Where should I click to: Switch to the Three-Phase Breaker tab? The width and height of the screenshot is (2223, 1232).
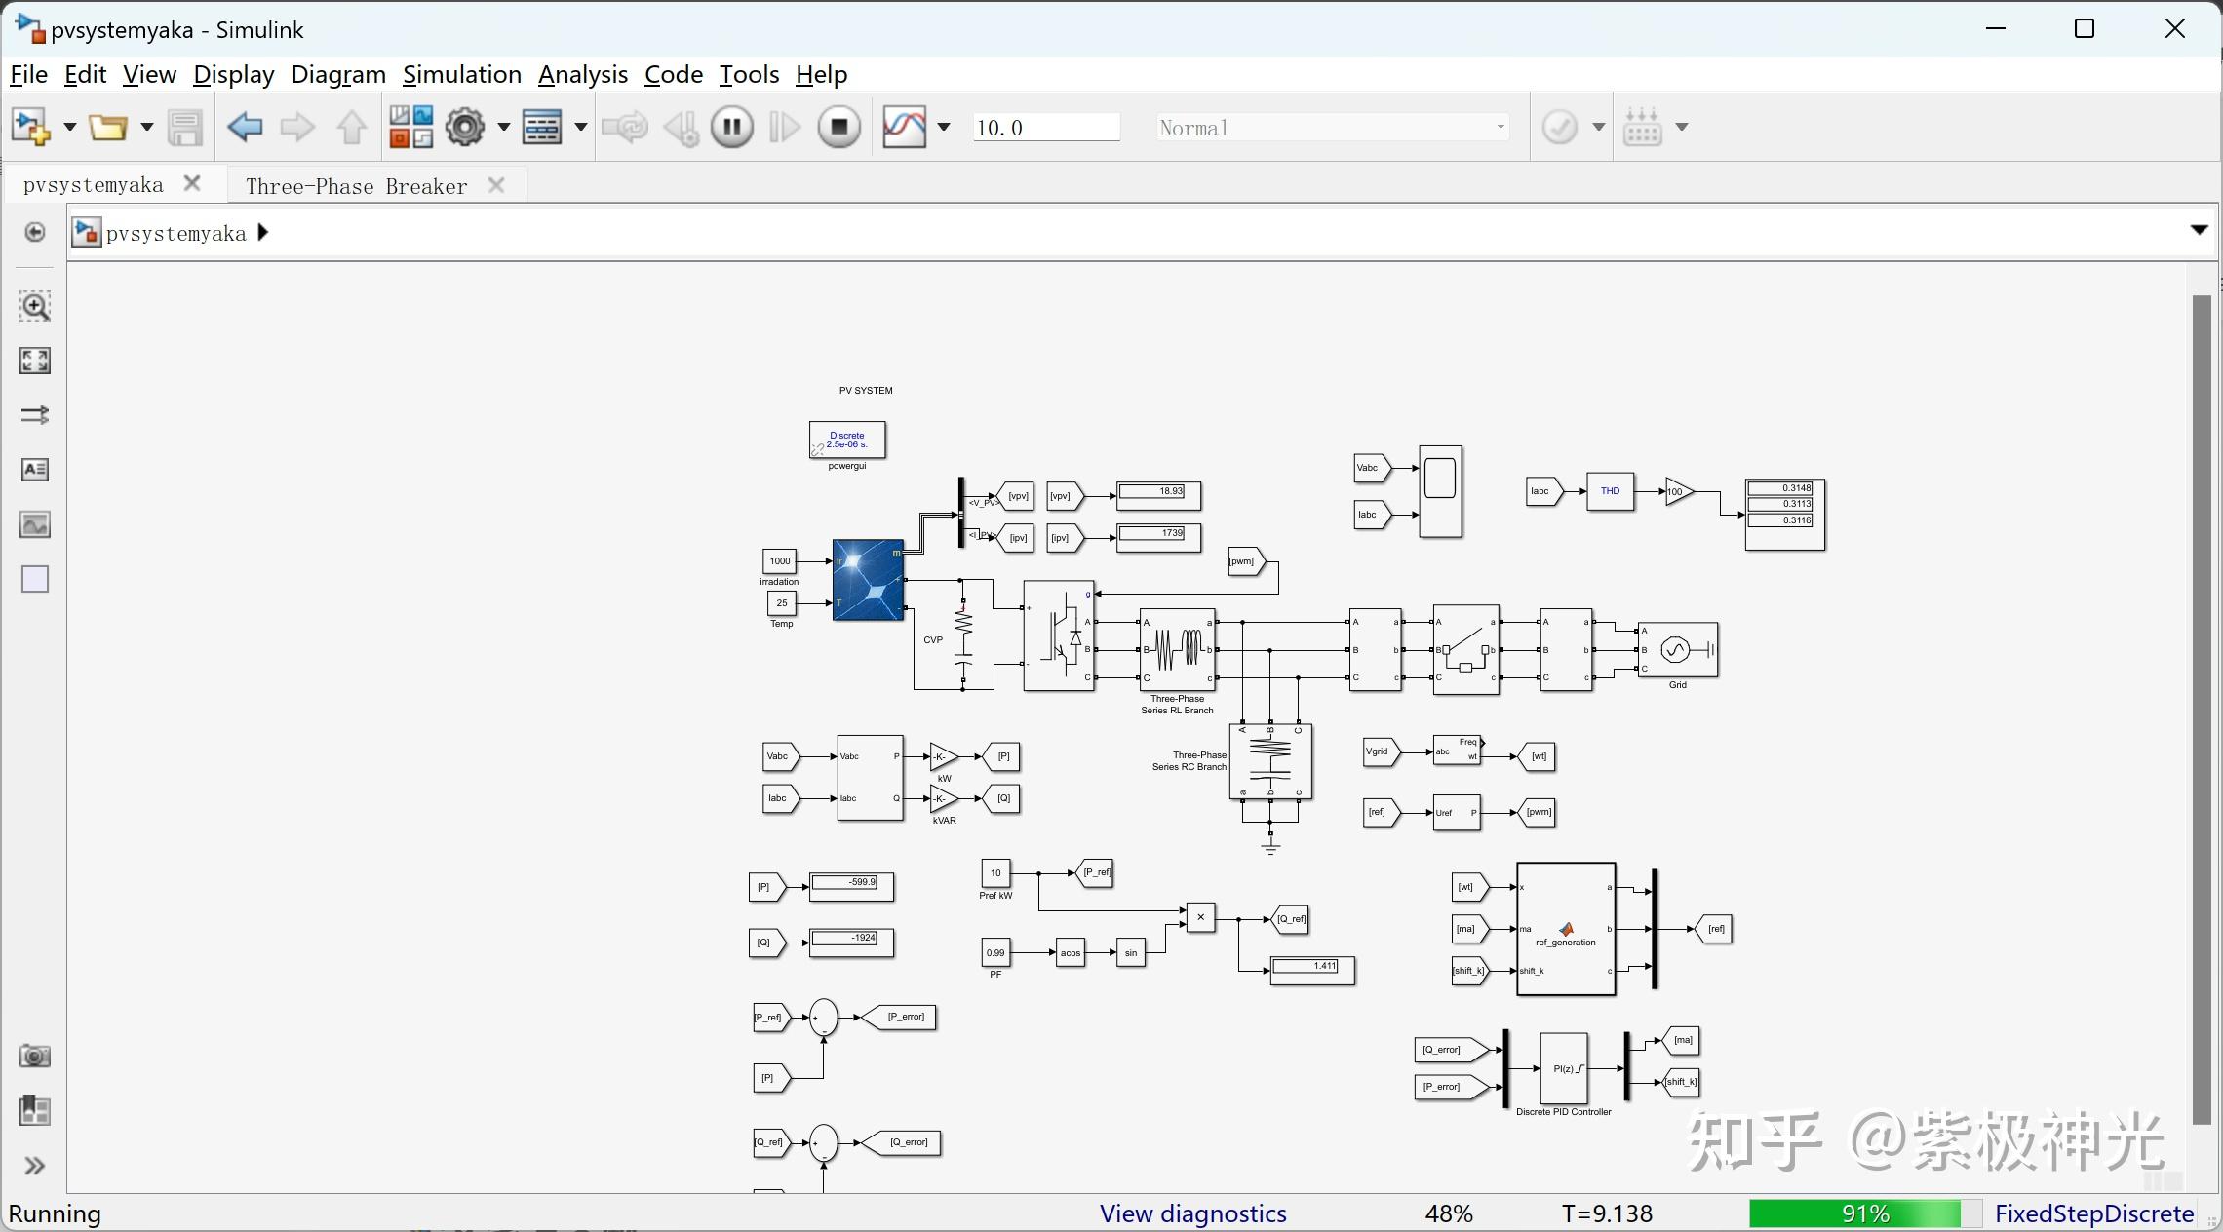coord(356,186)
